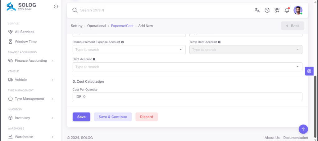The width and height of the screenshot is (318, 141).
Task: Open the shortcuts grid icon
Action: tap(277, 10)
